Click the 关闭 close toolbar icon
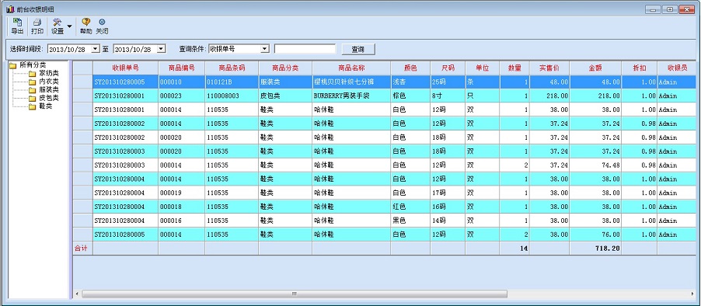This screenshot has width=701, height=306. point(102,26)
